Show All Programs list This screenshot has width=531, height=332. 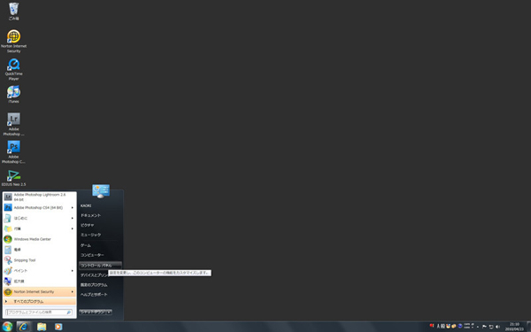[x=39, y=302]
